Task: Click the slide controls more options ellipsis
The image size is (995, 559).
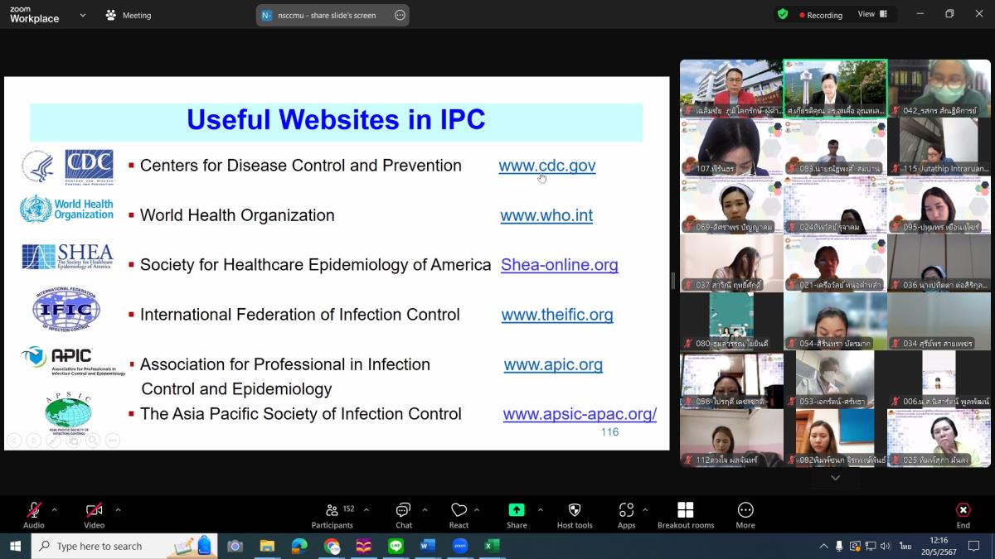Action: coord(113,441)
